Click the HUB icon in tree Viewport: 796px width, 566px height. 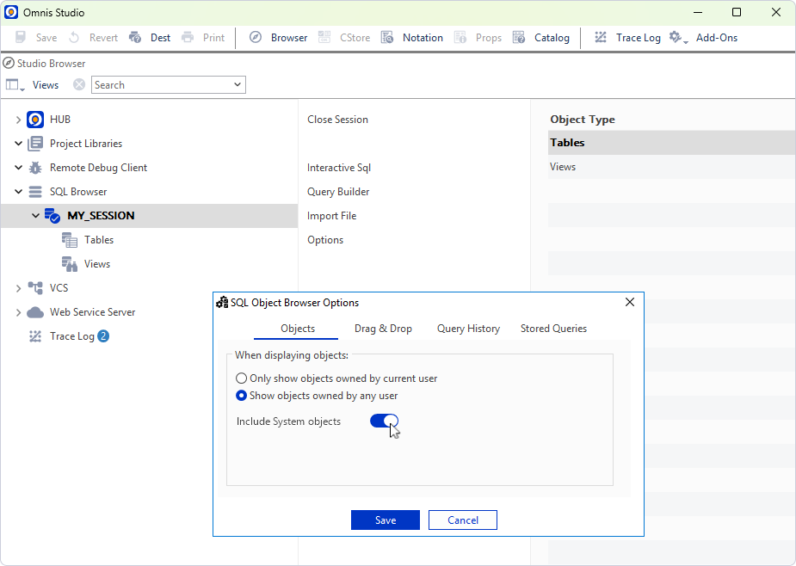pyautogui.click(x=35, y=120)
